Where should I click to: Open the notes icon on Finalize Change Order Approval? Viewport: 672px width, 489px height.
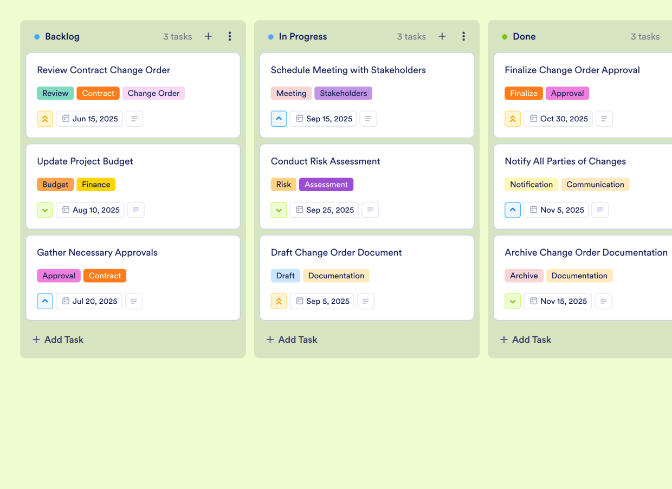point(604,119)
